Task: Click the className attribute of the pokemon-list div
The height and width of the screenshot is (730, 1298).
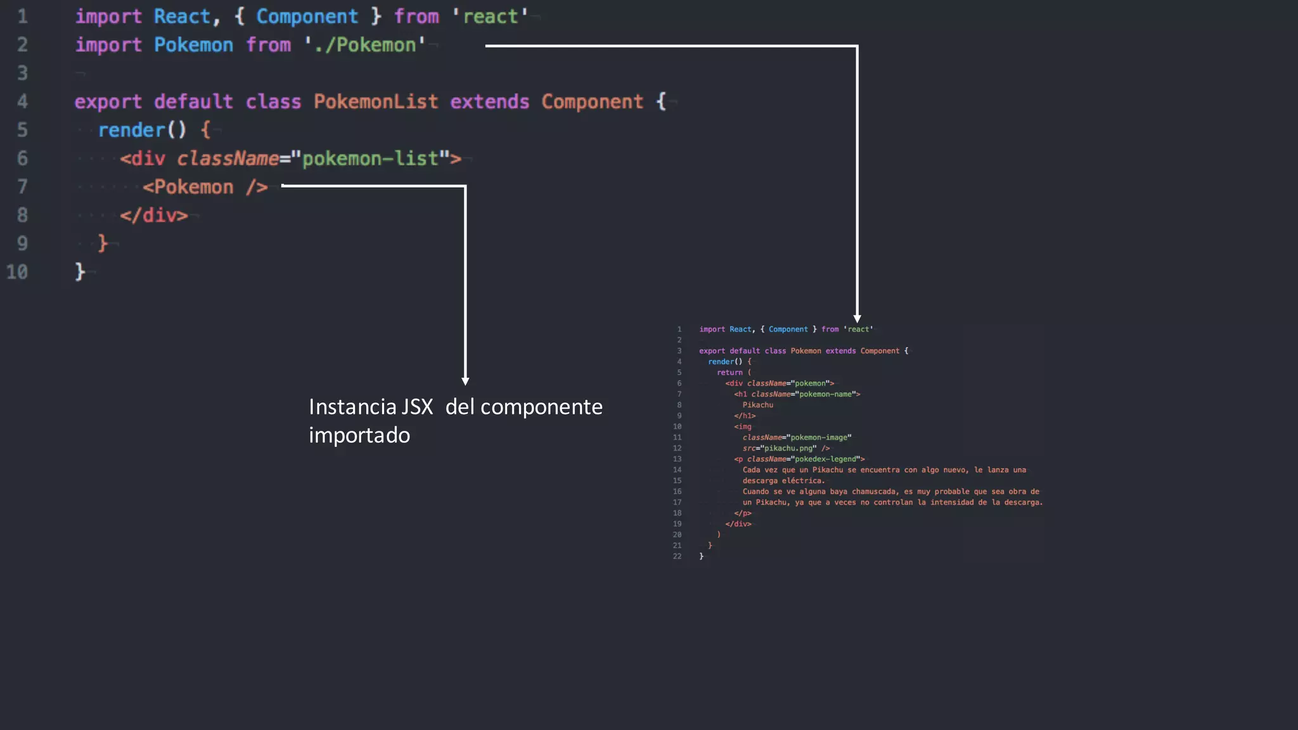Action: coord(228,158)
